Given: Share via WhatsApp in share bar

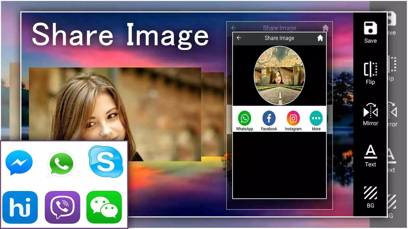Looking at the screenshot, I should [x=244, y=118].
